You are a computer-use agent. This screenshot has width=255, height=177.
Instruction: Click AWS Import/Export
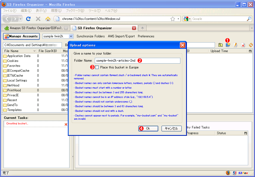(121, 36)
